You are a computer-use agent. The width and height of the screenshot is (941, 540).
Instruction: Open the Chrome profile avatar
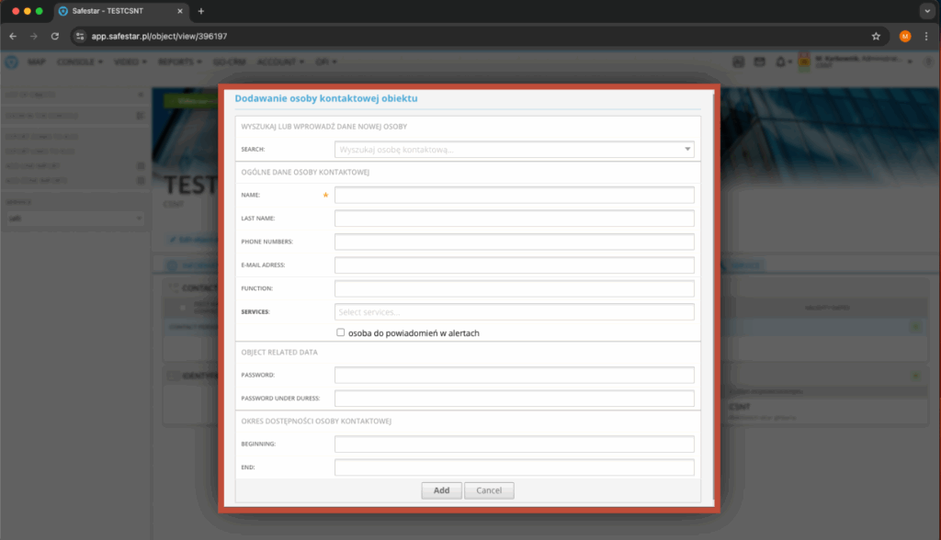[x=905, y=36]
